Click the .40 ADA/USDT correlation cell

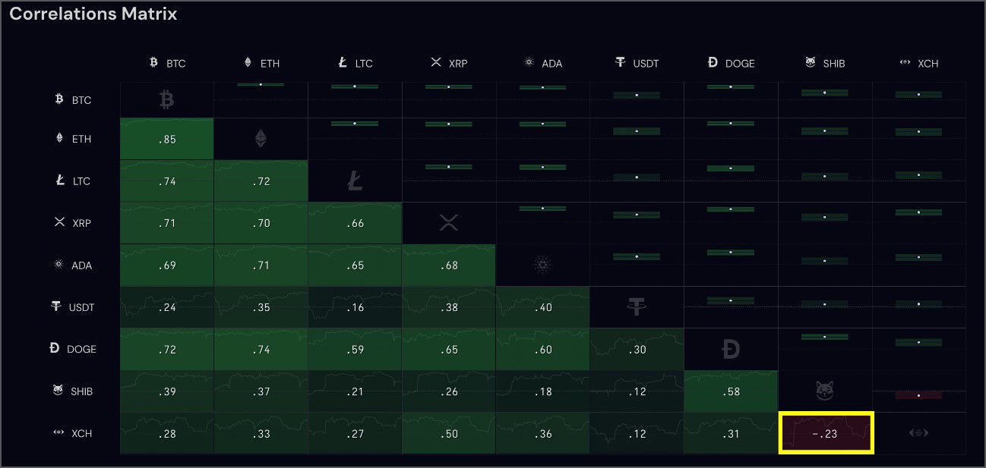(x=542, y=307)
